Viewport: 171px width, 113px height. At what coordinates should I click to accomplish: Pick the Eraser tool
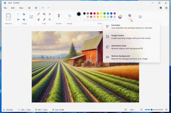pos(38,19)
